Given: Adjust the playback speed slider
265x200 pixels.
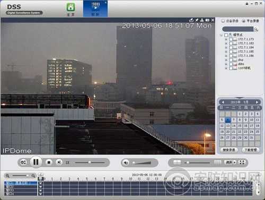Looking at the screenshot, I should click(90, 162).
